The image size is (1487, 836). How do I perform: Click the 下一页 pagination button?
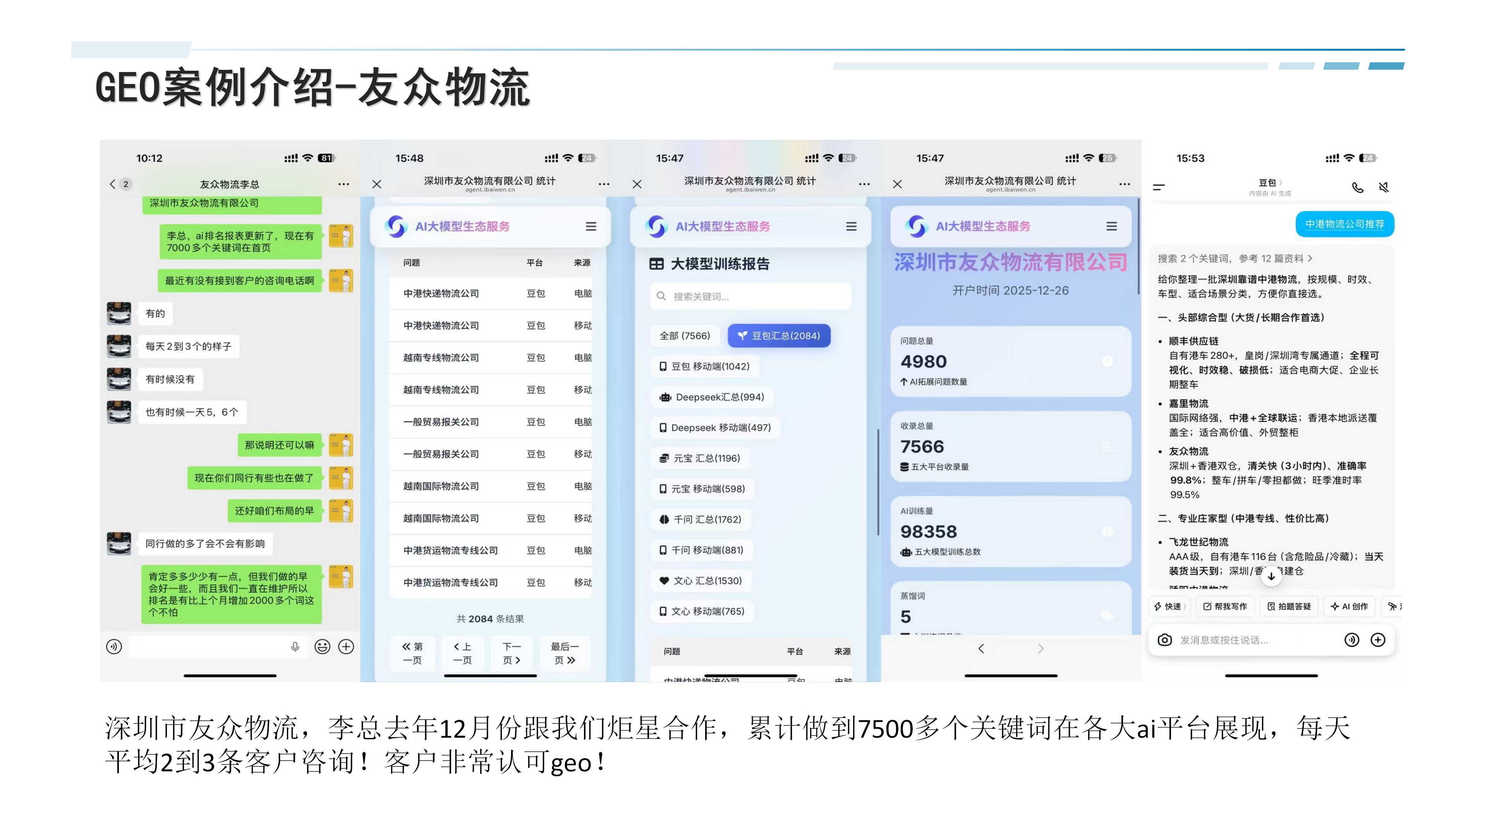coord(511,653)
